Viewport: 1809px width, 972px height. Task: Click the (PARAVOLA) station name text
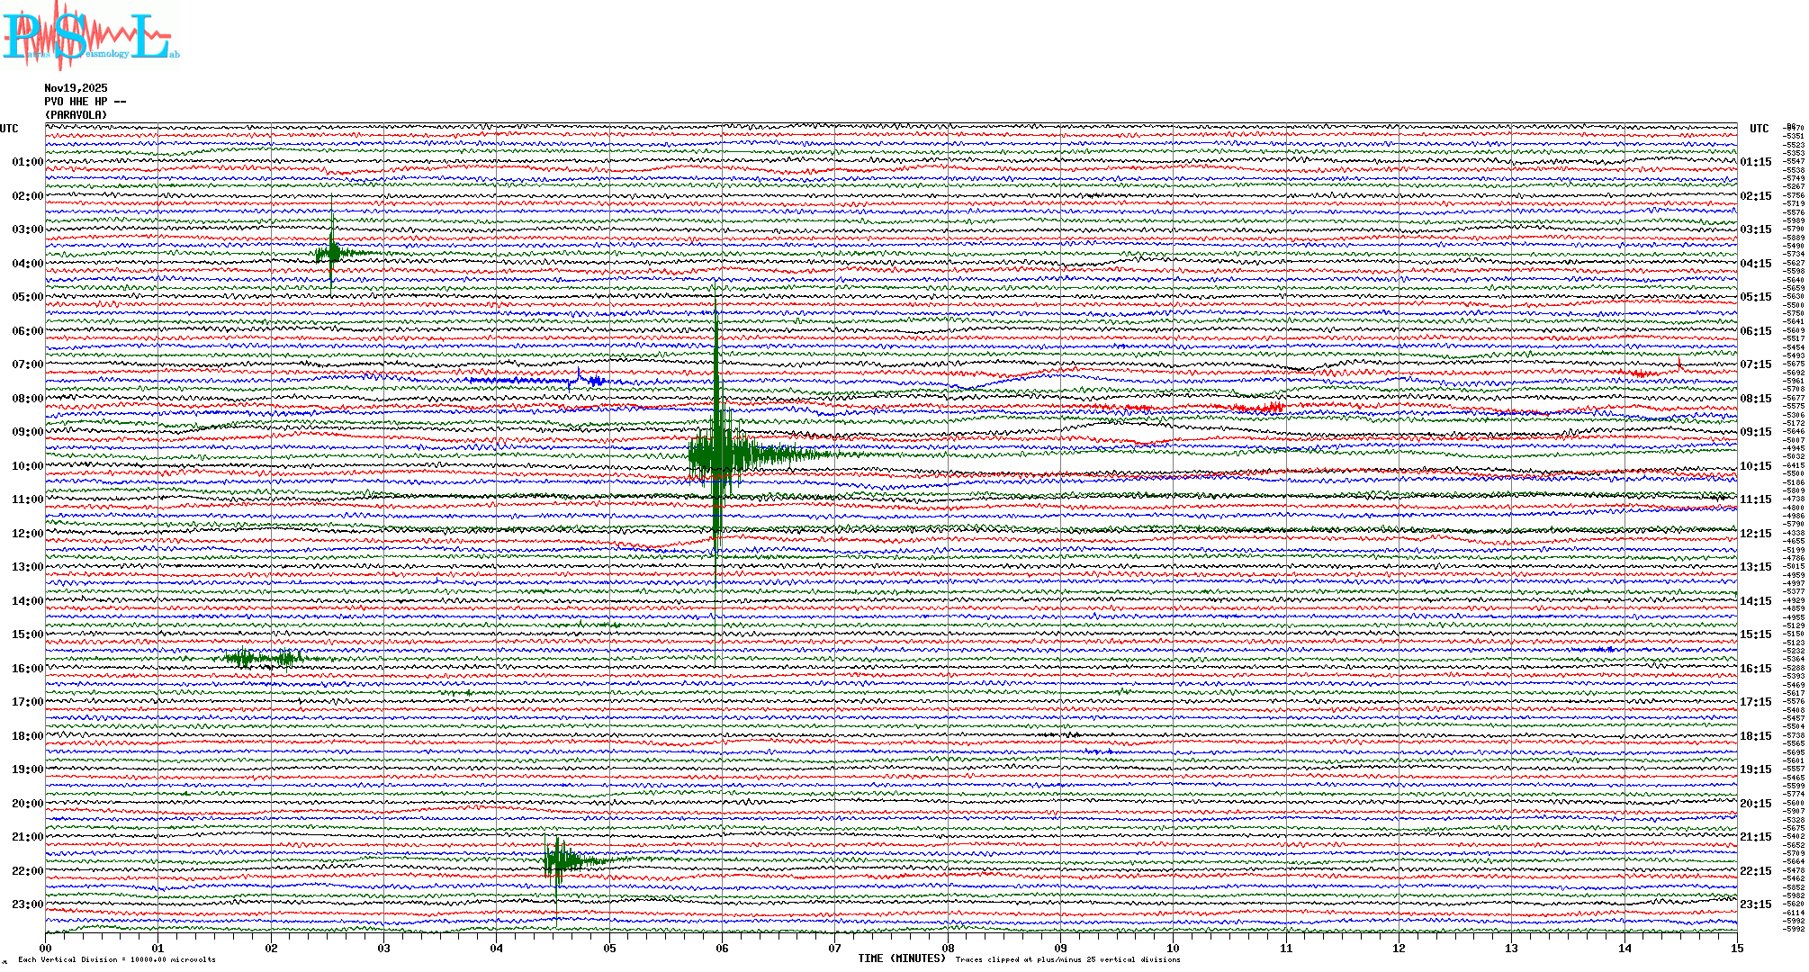[76, 115]
